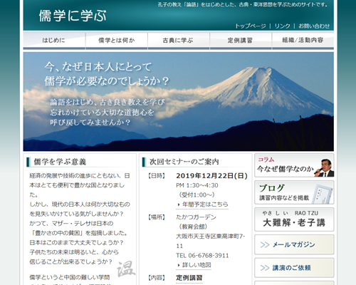Click the time text PM 1:30〜4:30
This screenshot has width=356, height=285.
(x=197, y=185)
